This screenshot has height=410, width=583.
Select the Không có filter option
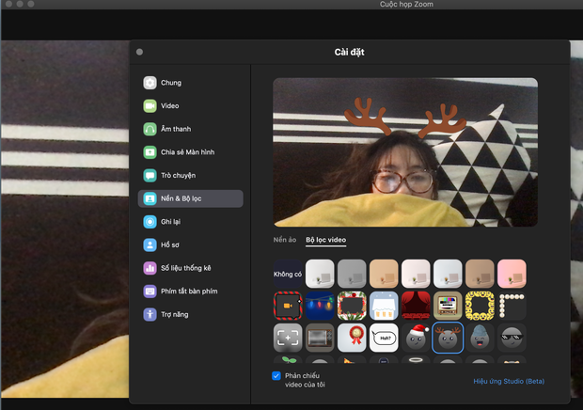coord(288,274)
